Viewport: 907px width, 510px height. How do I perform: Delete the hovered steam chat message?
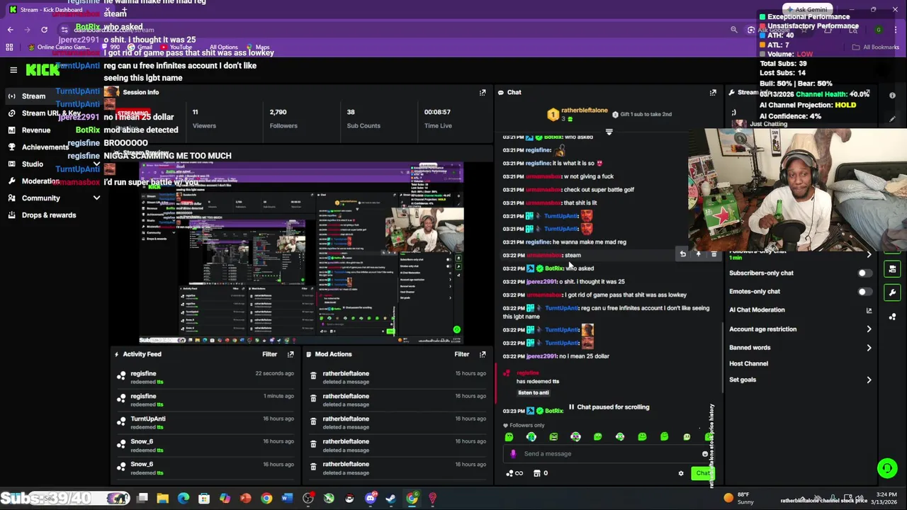714,254
